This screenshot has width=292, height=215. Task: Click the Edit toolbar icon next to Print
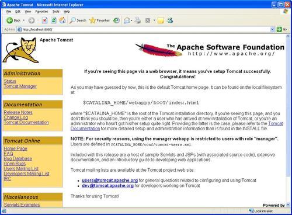point(148,20)
